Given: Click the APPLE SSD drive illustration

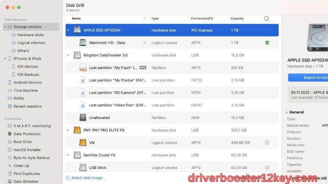Looking at the screenshot, I should (x=317, y=37).
